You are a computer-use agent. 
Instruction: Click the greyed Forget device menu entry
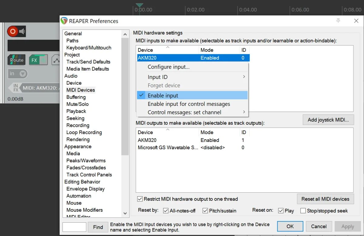pos(192,86)
